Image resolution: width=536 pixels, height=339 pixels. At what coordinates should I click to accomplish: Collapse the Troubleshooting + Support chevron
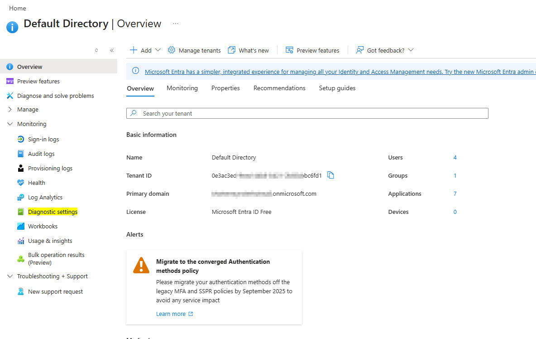(x=10, y=276)
